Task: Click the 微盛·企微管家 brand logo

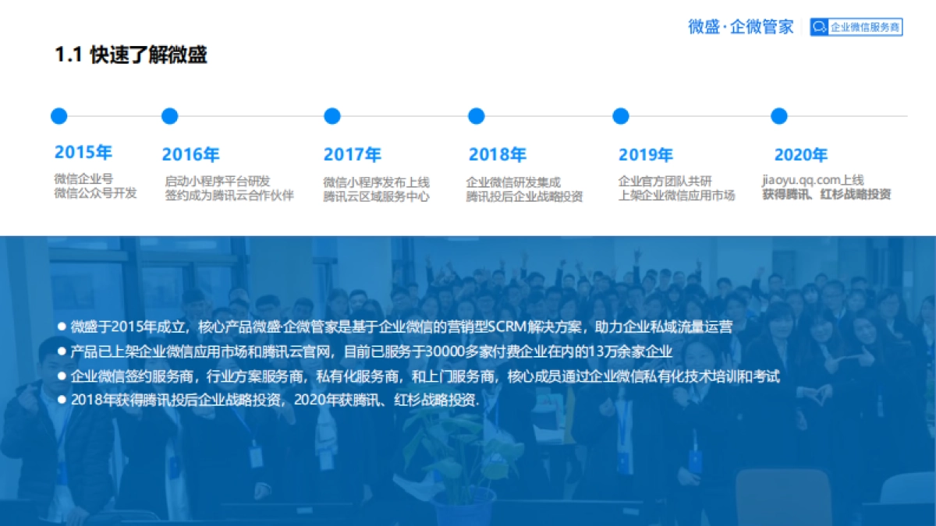Action: coord(739,26)
